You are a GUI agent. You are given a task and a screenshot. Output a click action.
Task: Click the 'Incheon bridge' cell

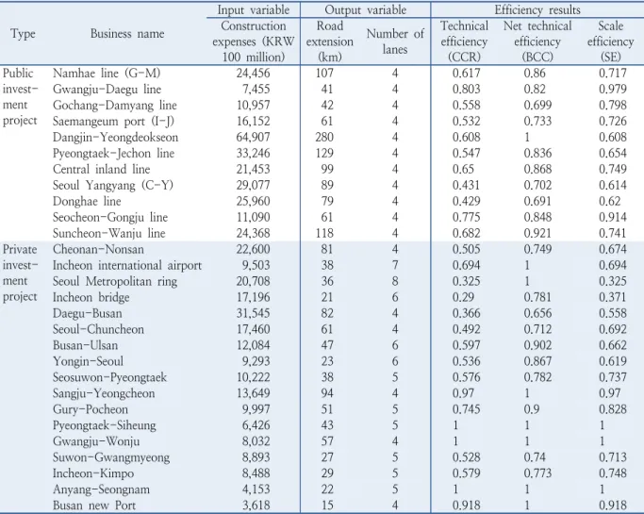tap(91, 297)
